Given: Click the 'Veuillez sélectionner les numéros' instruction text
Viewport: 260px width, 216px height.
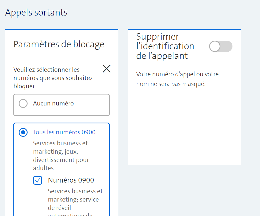Looking at the screenshot, I should [x=53, y=78].
